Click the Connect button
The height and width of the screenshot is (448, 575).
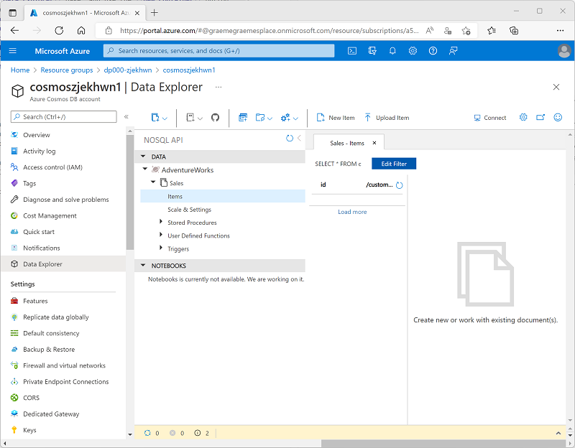490,118
